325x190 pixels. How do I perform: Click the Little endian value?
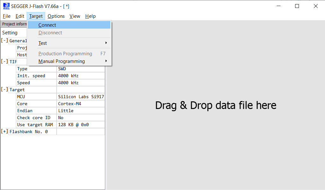(x=81, y=111)
